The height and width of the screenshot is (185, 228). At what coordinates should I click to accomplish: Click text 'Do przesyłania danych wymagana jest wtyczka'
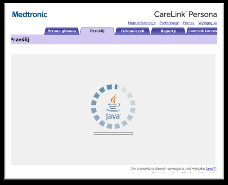168,169
